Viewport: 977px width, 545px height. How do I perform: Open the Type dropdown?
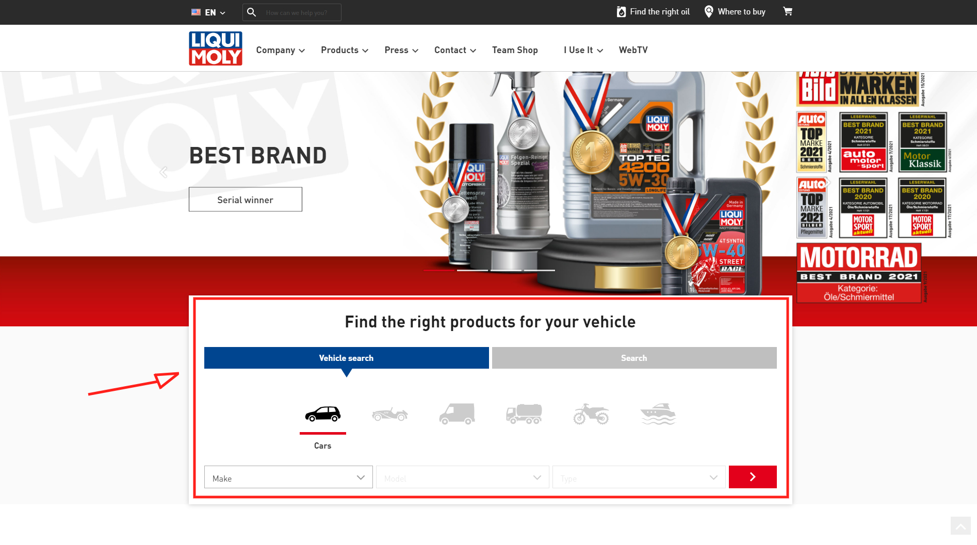point(639,477)
